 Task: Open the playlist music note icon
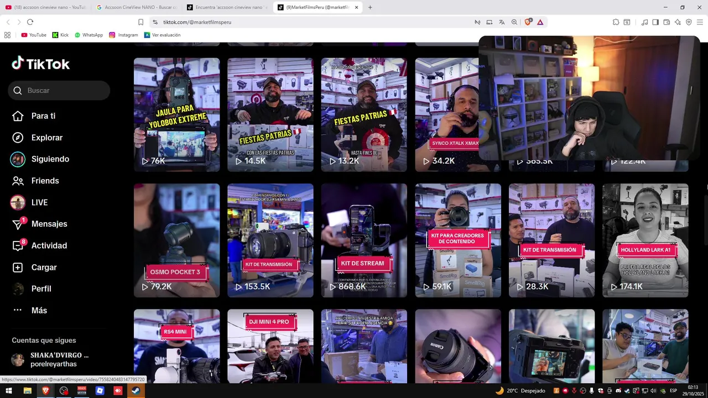click(x=644, y=22)
